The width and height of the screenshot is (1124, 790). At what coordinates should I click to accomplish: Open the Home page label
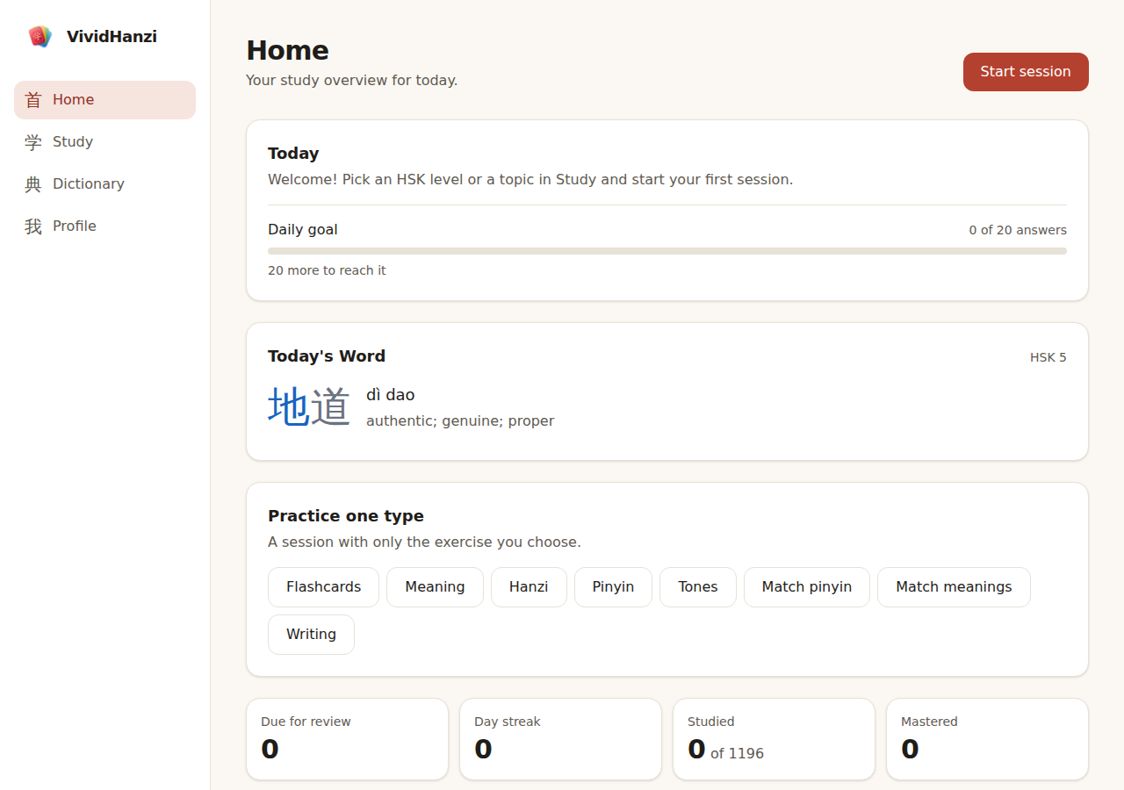[x=73, y=100]
